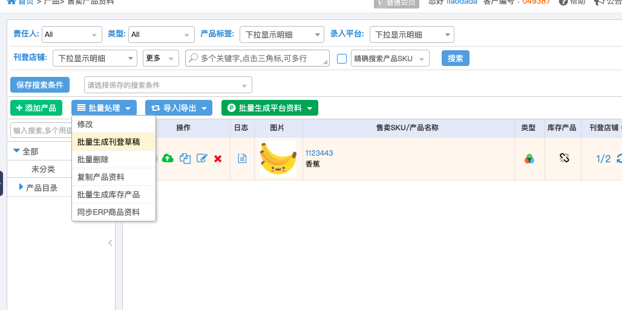Click the green cloud upload icon for 香蕉
This screenshot has width=622, height=310.
coord(168,159)
